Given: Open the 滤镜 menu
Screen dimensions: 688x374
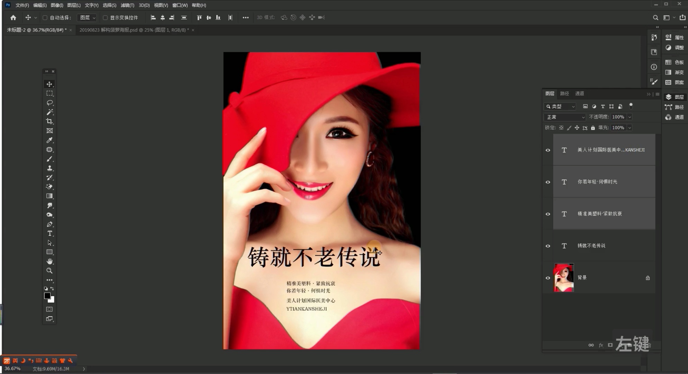Looking at the screenshot, I should coord(127,5).
